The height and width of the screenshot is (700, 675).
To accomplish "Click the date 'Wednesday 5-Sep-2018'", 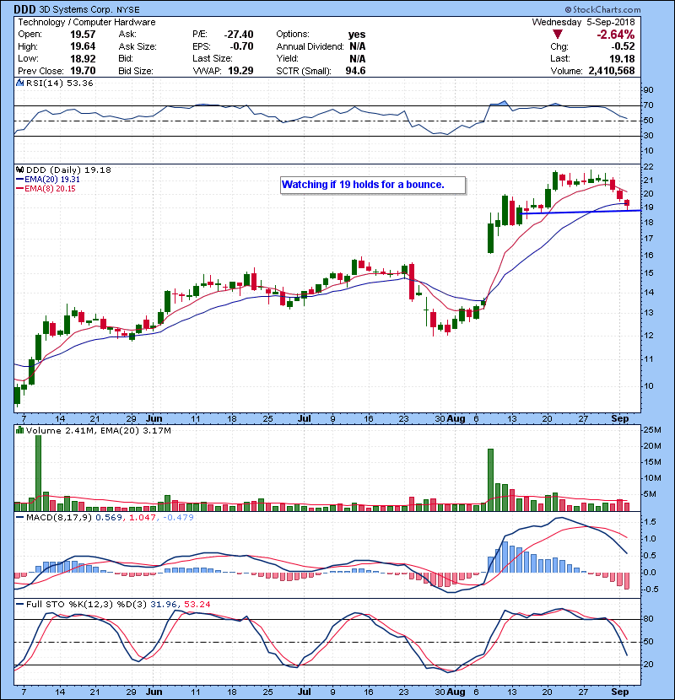I will tap(583, 22).
